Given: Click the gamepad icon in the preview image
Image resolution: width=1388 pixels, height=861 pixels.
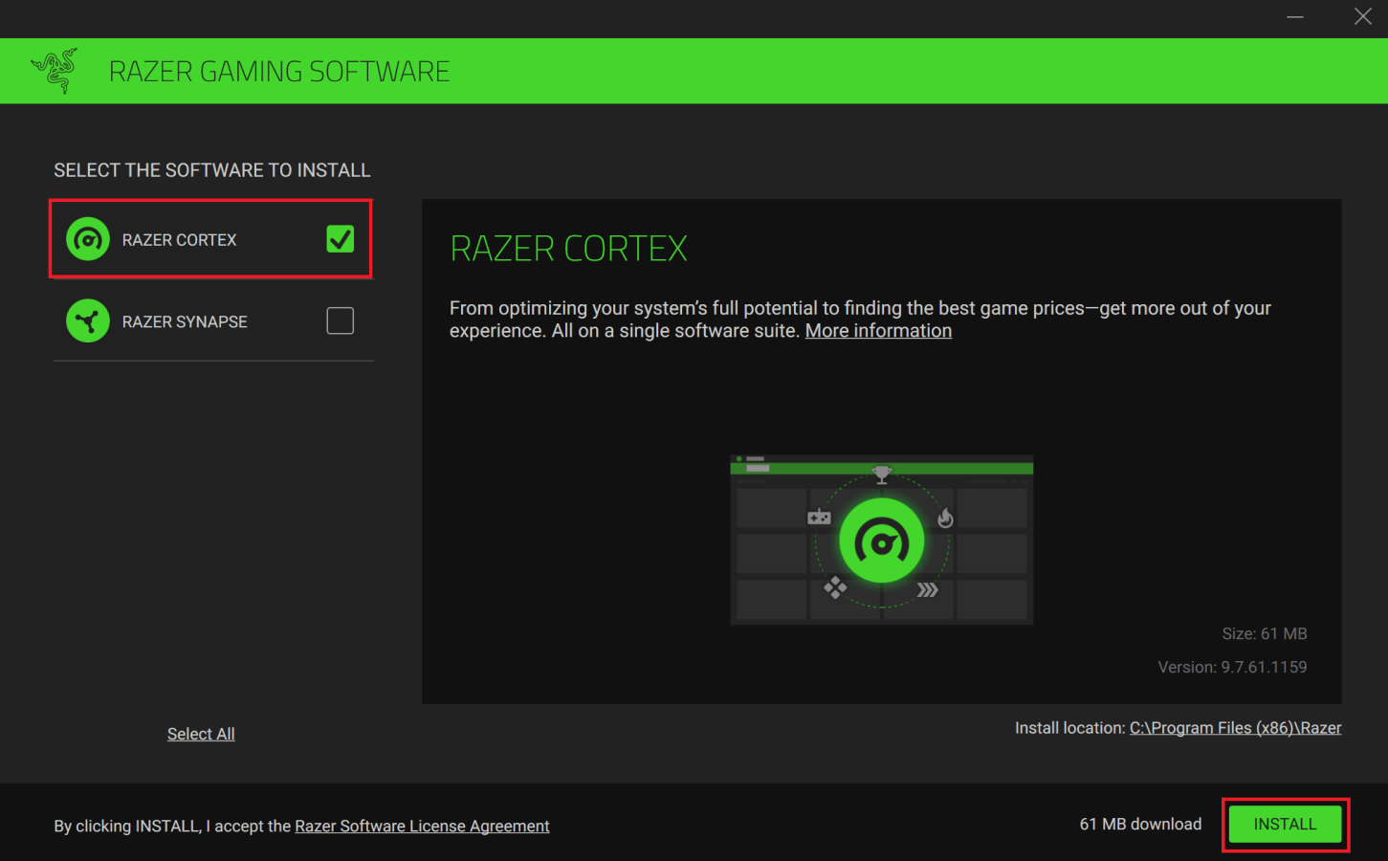Looking at the screenshot, I should (x=819, y=516).
